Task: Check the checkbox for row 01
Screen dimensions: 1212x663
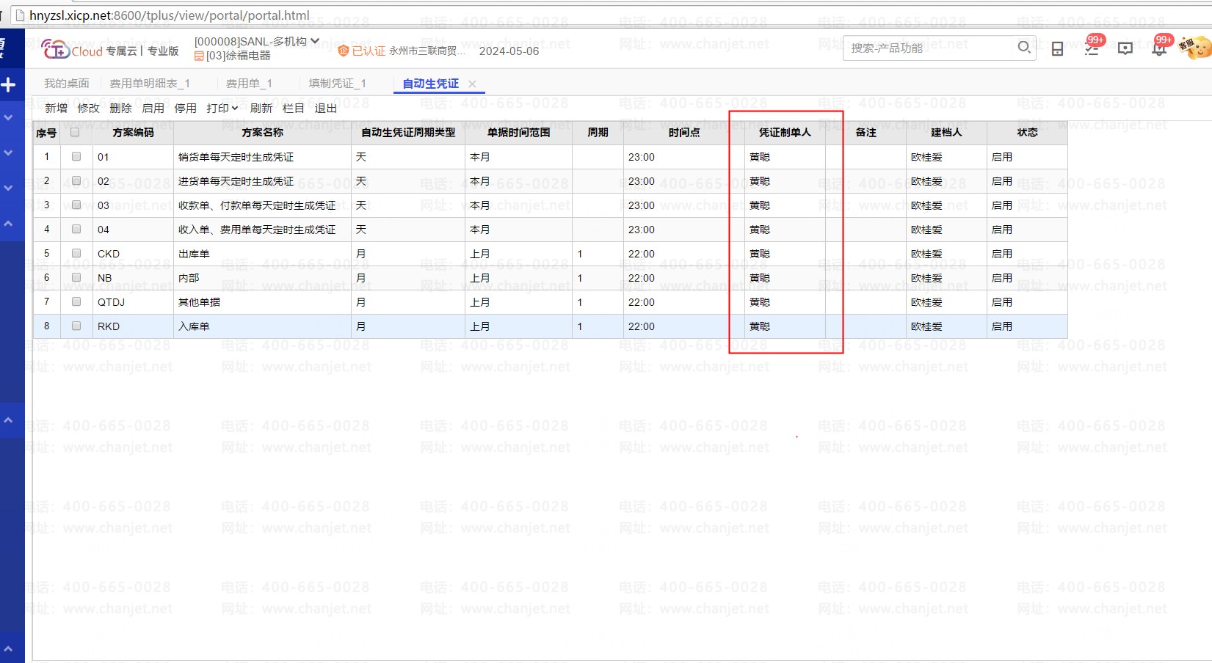Action: tap(76, 157)
